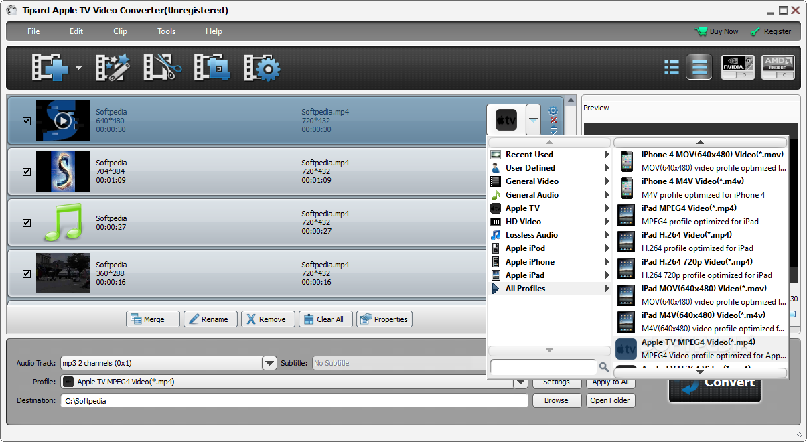Click the Remove button
The width and height of the screenshot is (807, 442).
(268, 319)
